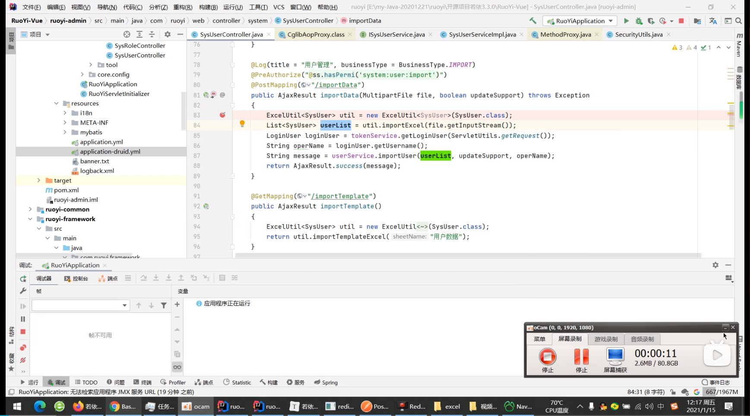Viewport: 750px width, 416px height.
Task: Open the 事件日志 event log
Action: (x=715, y=382)
